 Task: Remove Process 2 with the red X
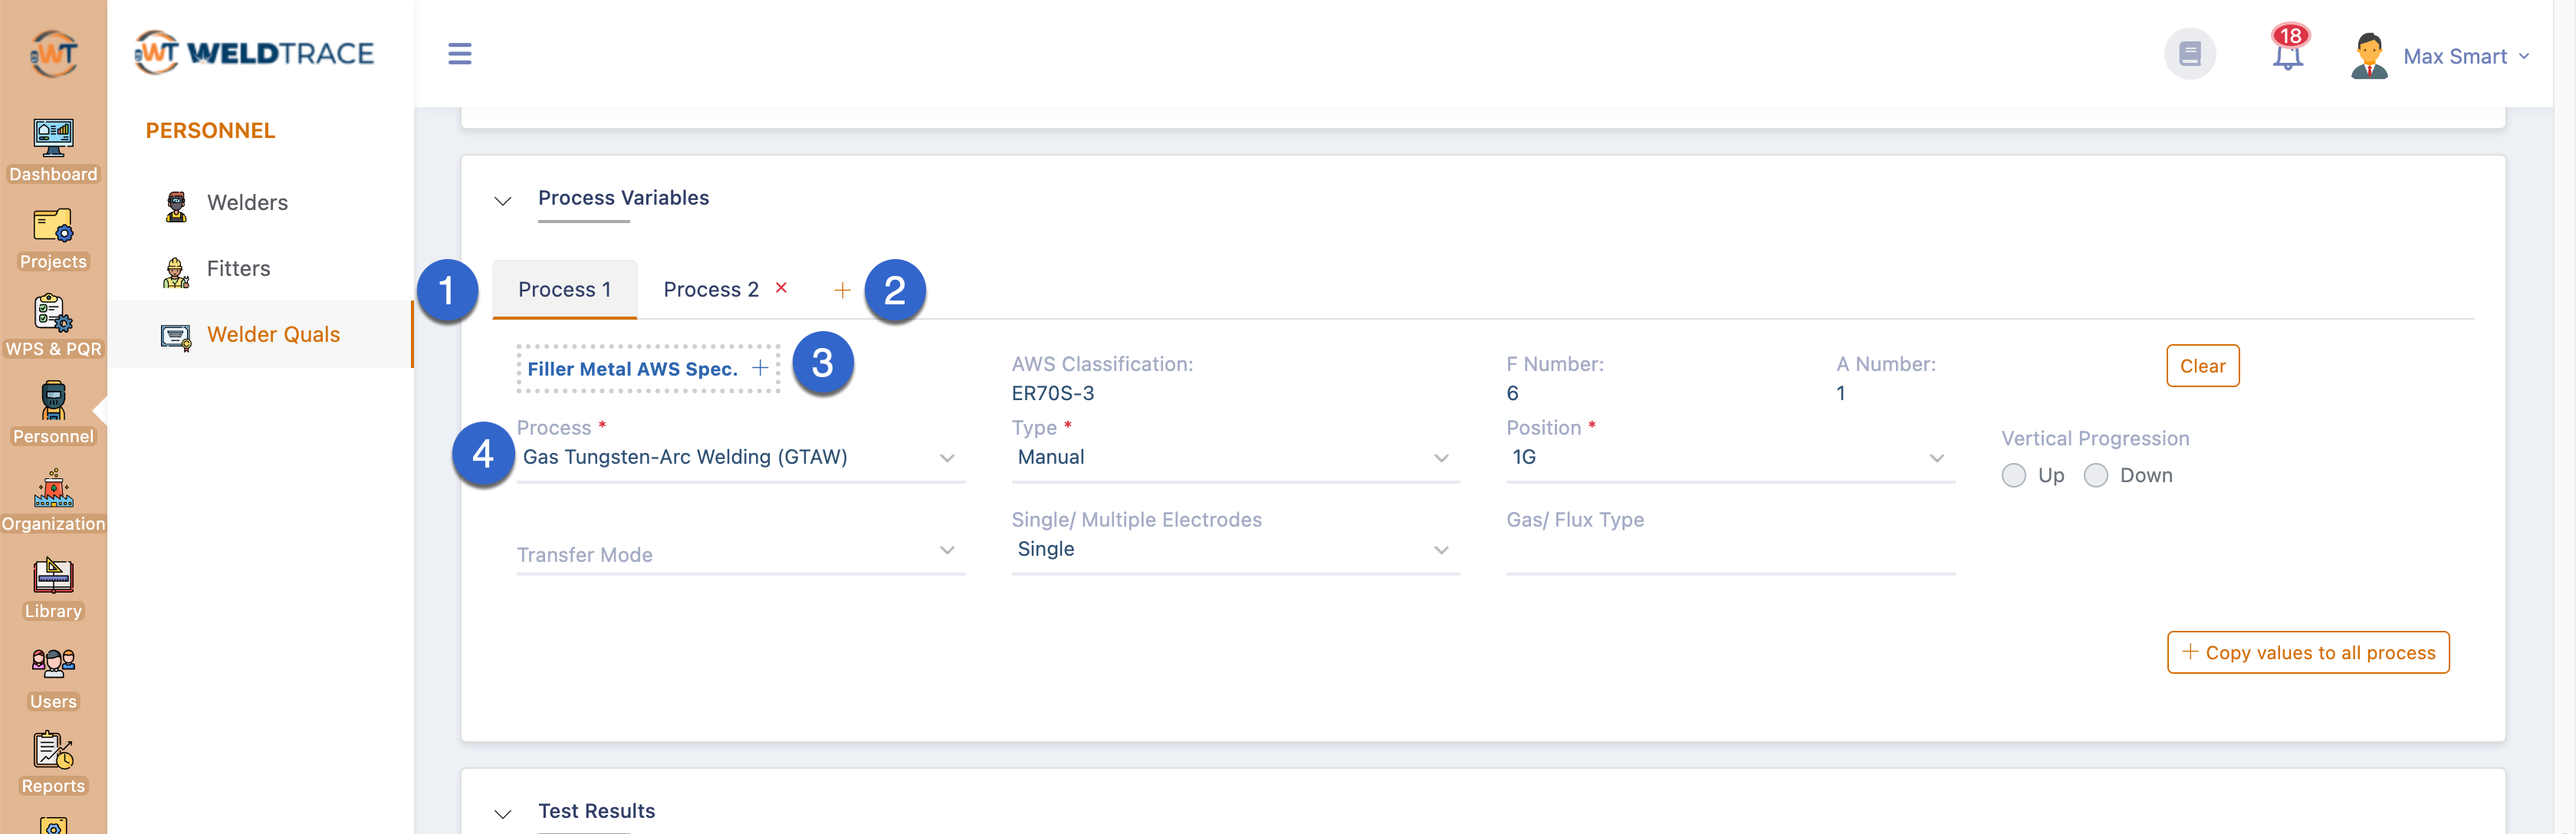point(781,287)
